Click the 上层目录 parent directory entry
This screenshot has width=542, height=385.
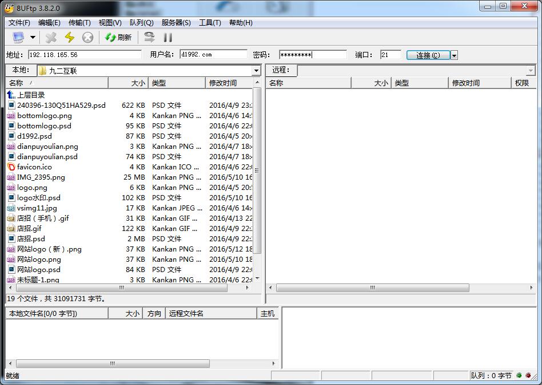30,95
